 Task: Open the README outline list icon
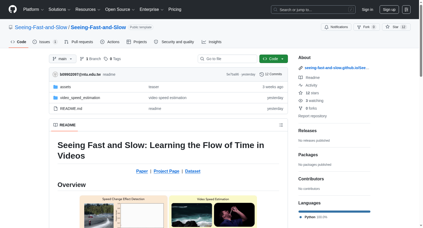tap(281, 125)
